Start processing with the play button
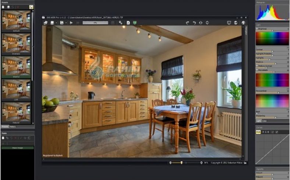 tap(71, 23)
